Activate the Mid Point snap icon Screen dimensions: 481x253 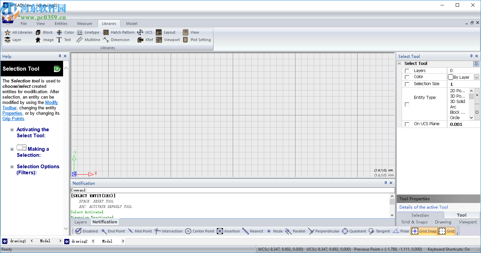pyautogui.click(x=131, y=231)
